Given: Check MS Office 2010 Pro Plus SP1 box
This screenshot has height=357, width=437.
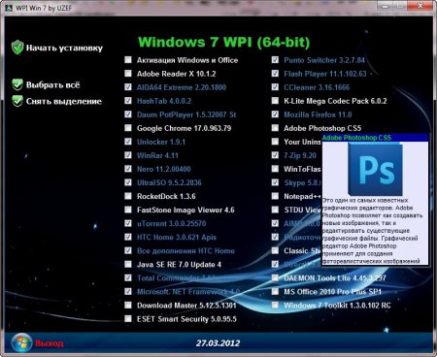Looking at the screenshot, I should (x=275, y=291).
